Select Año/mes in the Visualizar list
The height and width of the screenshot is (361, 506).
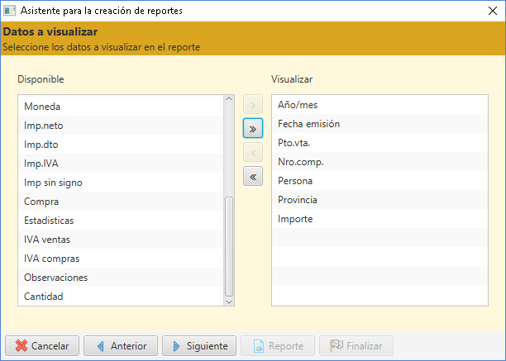tap(379, 105)
